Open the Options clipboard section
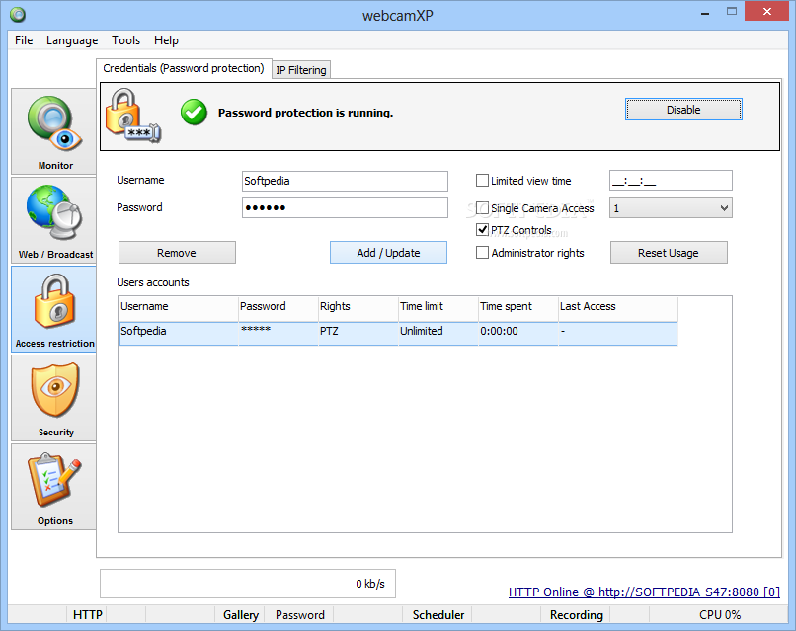 [x=53, y=487]
